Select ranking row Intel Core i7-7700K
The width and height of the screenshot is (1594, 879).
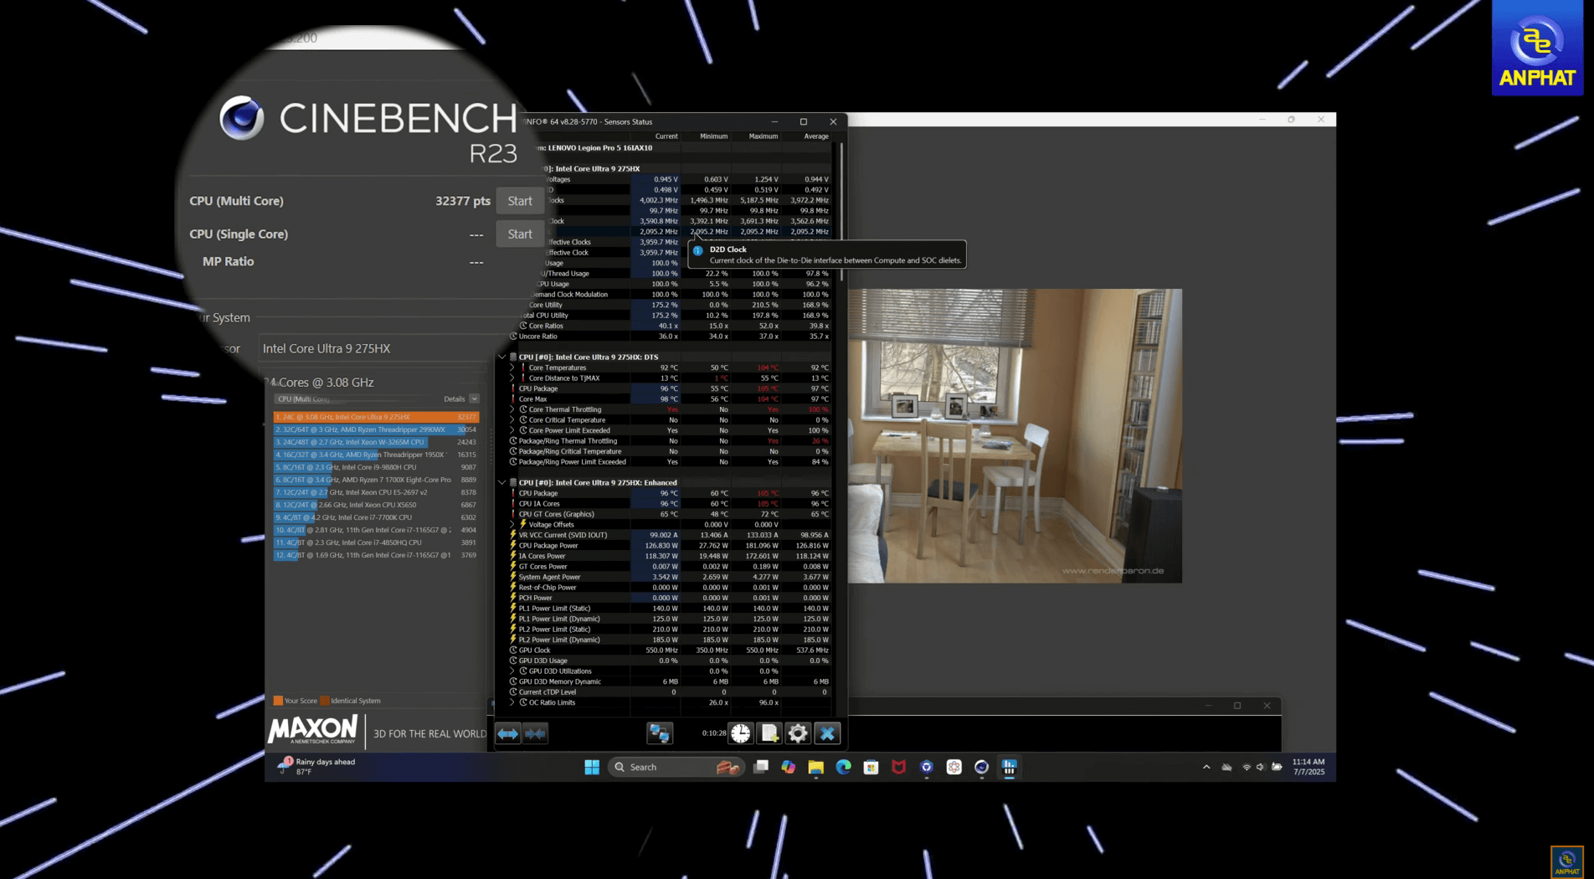(x=376, y=517)
